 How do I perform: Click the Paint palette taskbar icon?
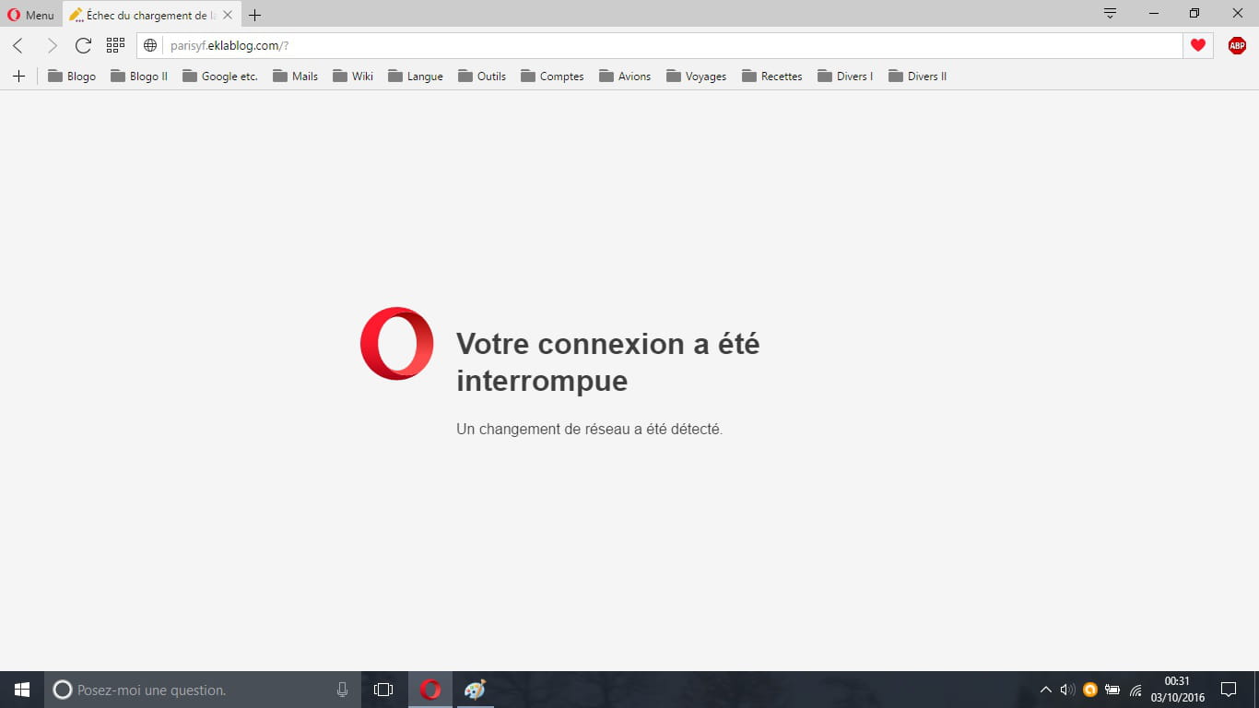tap(475, 690)
